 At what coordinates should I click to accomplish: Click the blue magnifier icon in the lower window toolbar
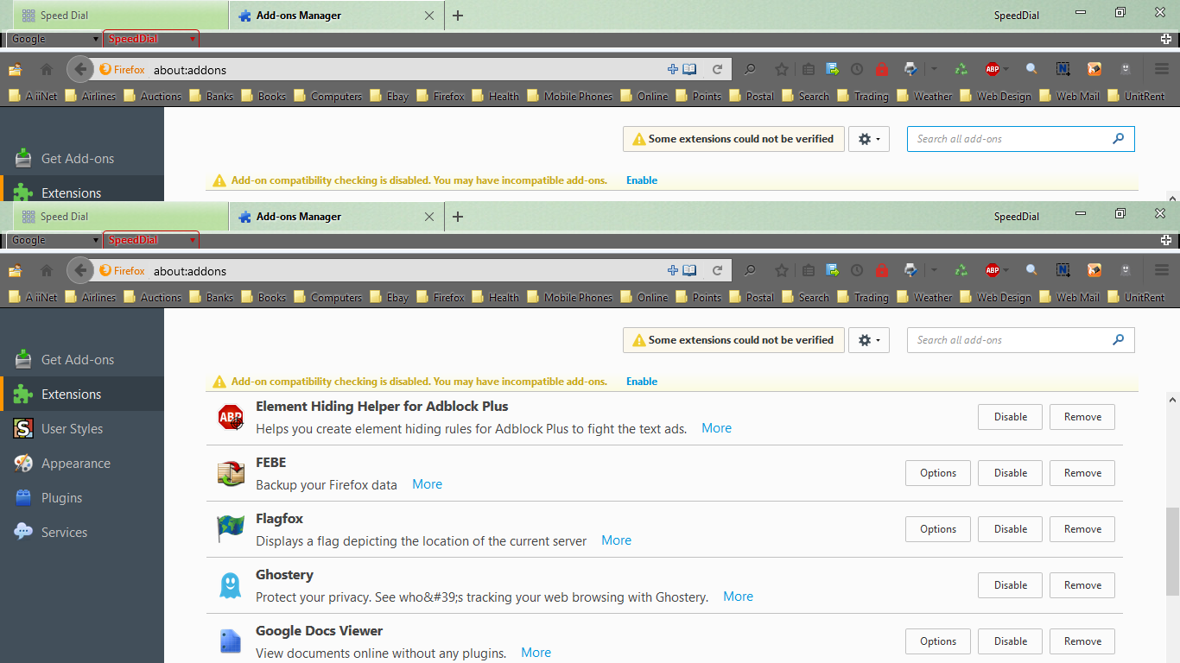(x=1031, y=270)
